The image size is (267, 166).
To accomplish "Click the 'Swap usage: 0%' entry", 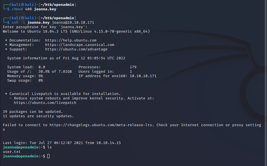I will 25,80.
